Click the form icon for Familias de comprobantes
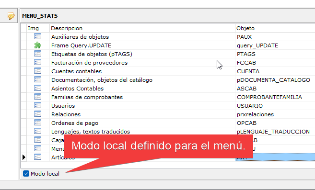 click(x=37, y=97)
